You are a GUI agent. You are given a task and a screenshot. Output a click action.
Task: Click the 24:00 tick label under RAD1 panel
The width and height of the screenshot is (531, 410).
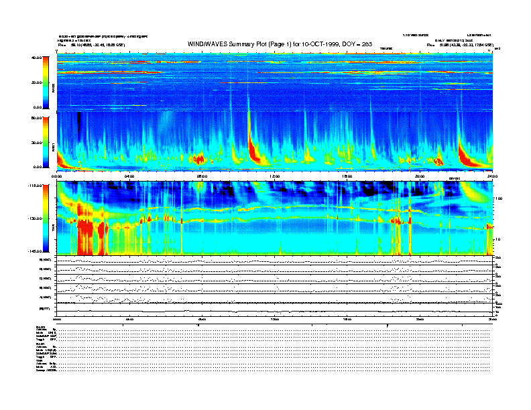[x=492, y=176]
